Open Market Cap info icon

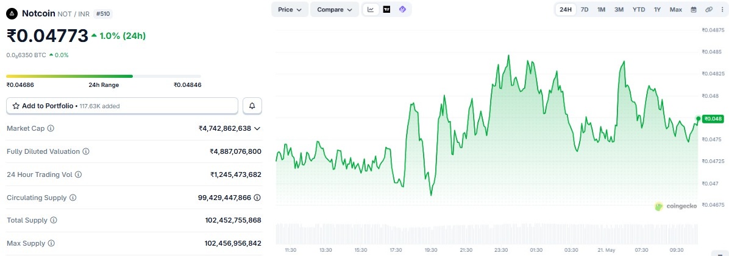51,128
